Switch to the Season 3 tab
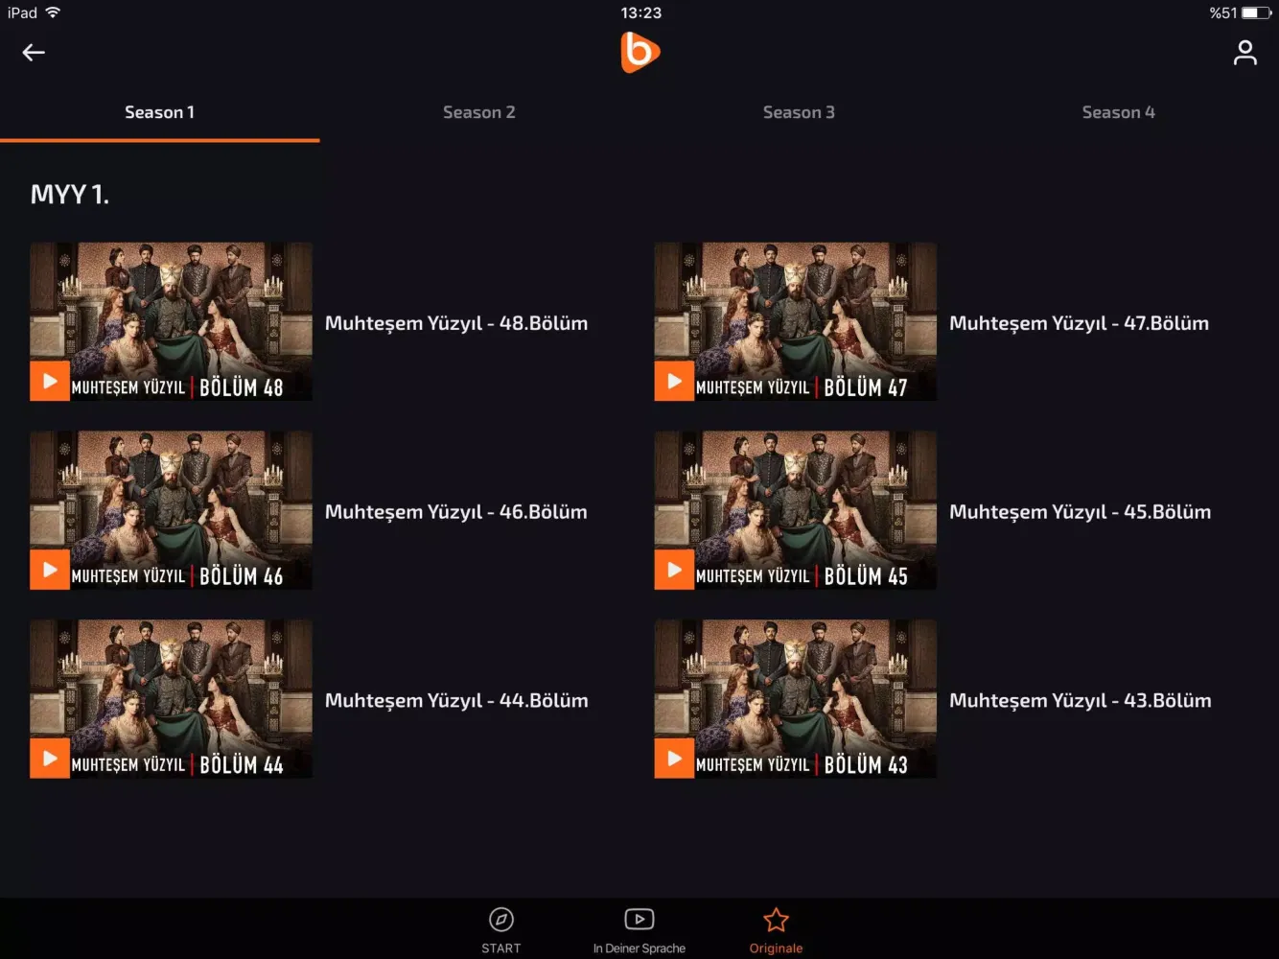Screen dimensions: 1279x959 799,112
